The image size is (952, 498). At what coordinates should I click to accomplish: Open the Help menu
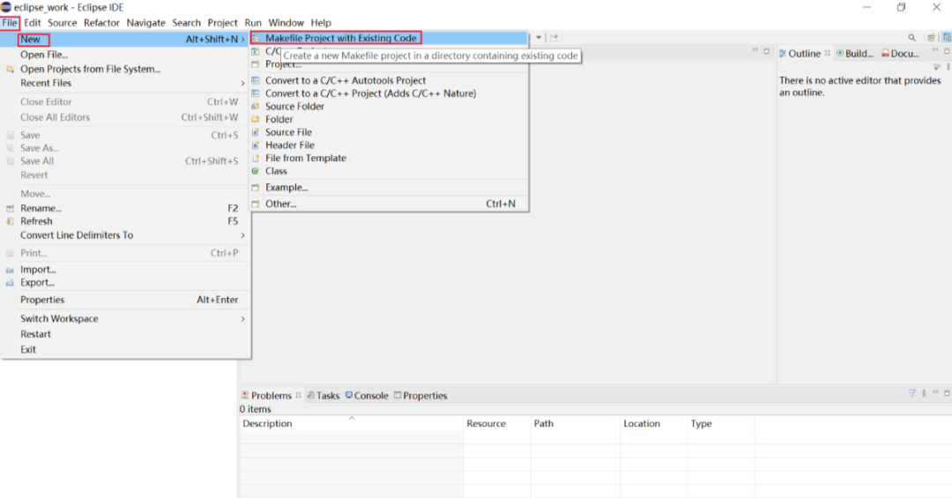click(321, 22)
